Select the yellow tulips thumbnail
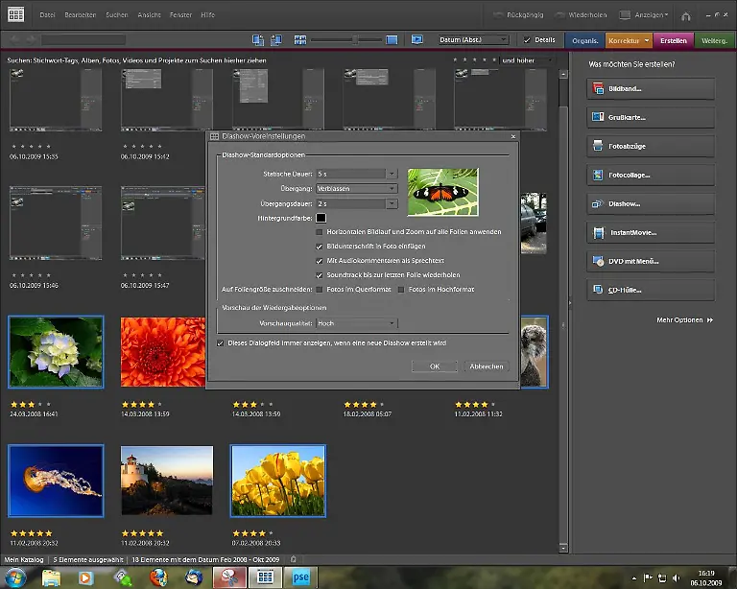 coord(278,482)
